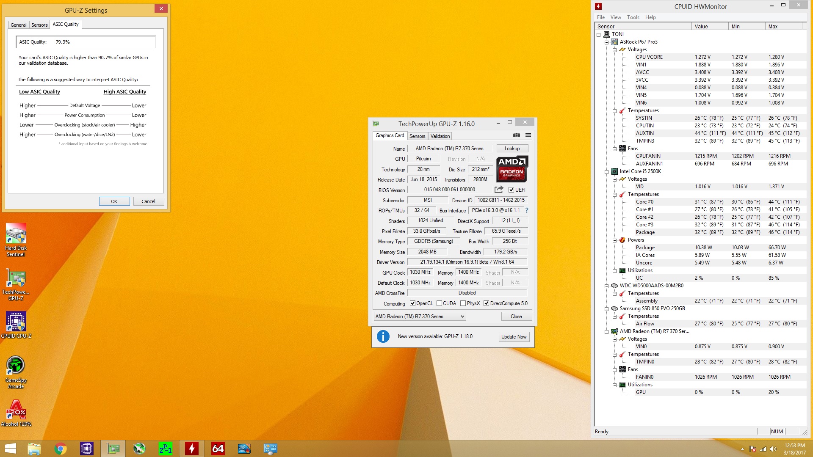
Task: Open Intel Core temperature taskbar icon
Action: pyautogui.click(x=244, y=449)
